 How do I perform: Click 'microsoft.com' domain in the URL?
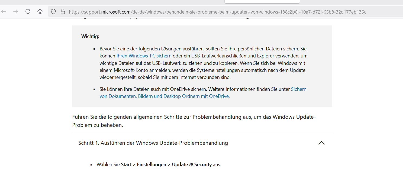(x=116, y=12)
